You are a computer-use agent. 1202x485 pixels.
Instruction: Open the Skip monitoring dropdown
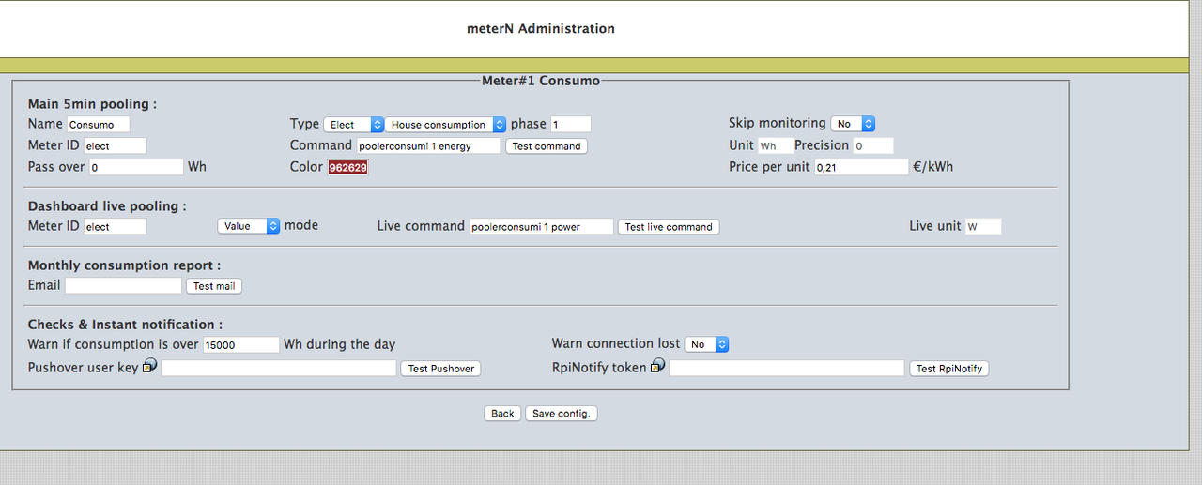point(853,124)
